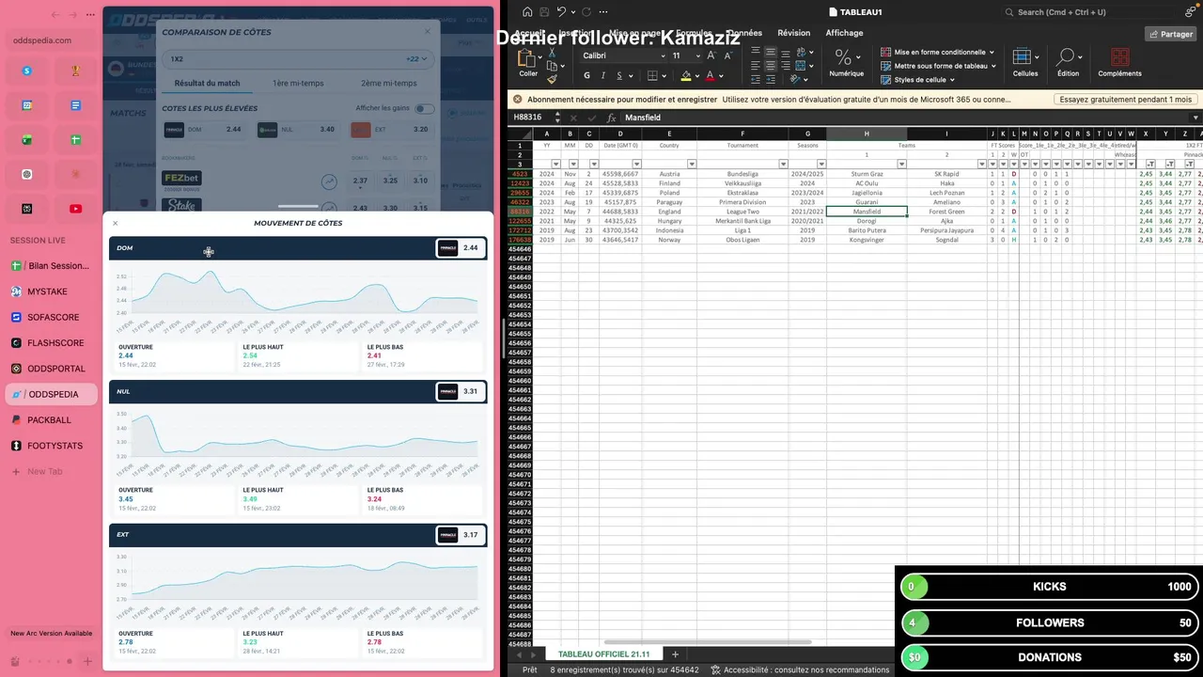Click odds movement chart icon for FEZbet
1203x677 pixels.
[329, 181]
